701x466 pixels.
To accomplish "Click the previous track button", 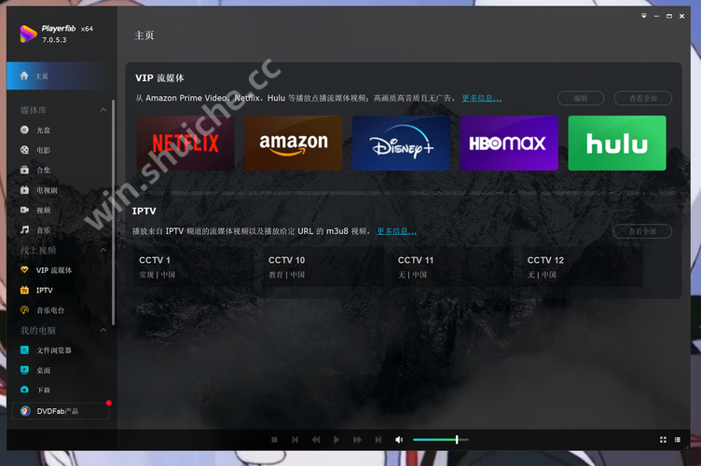I will pyautogui.click(x=296, y=440).
